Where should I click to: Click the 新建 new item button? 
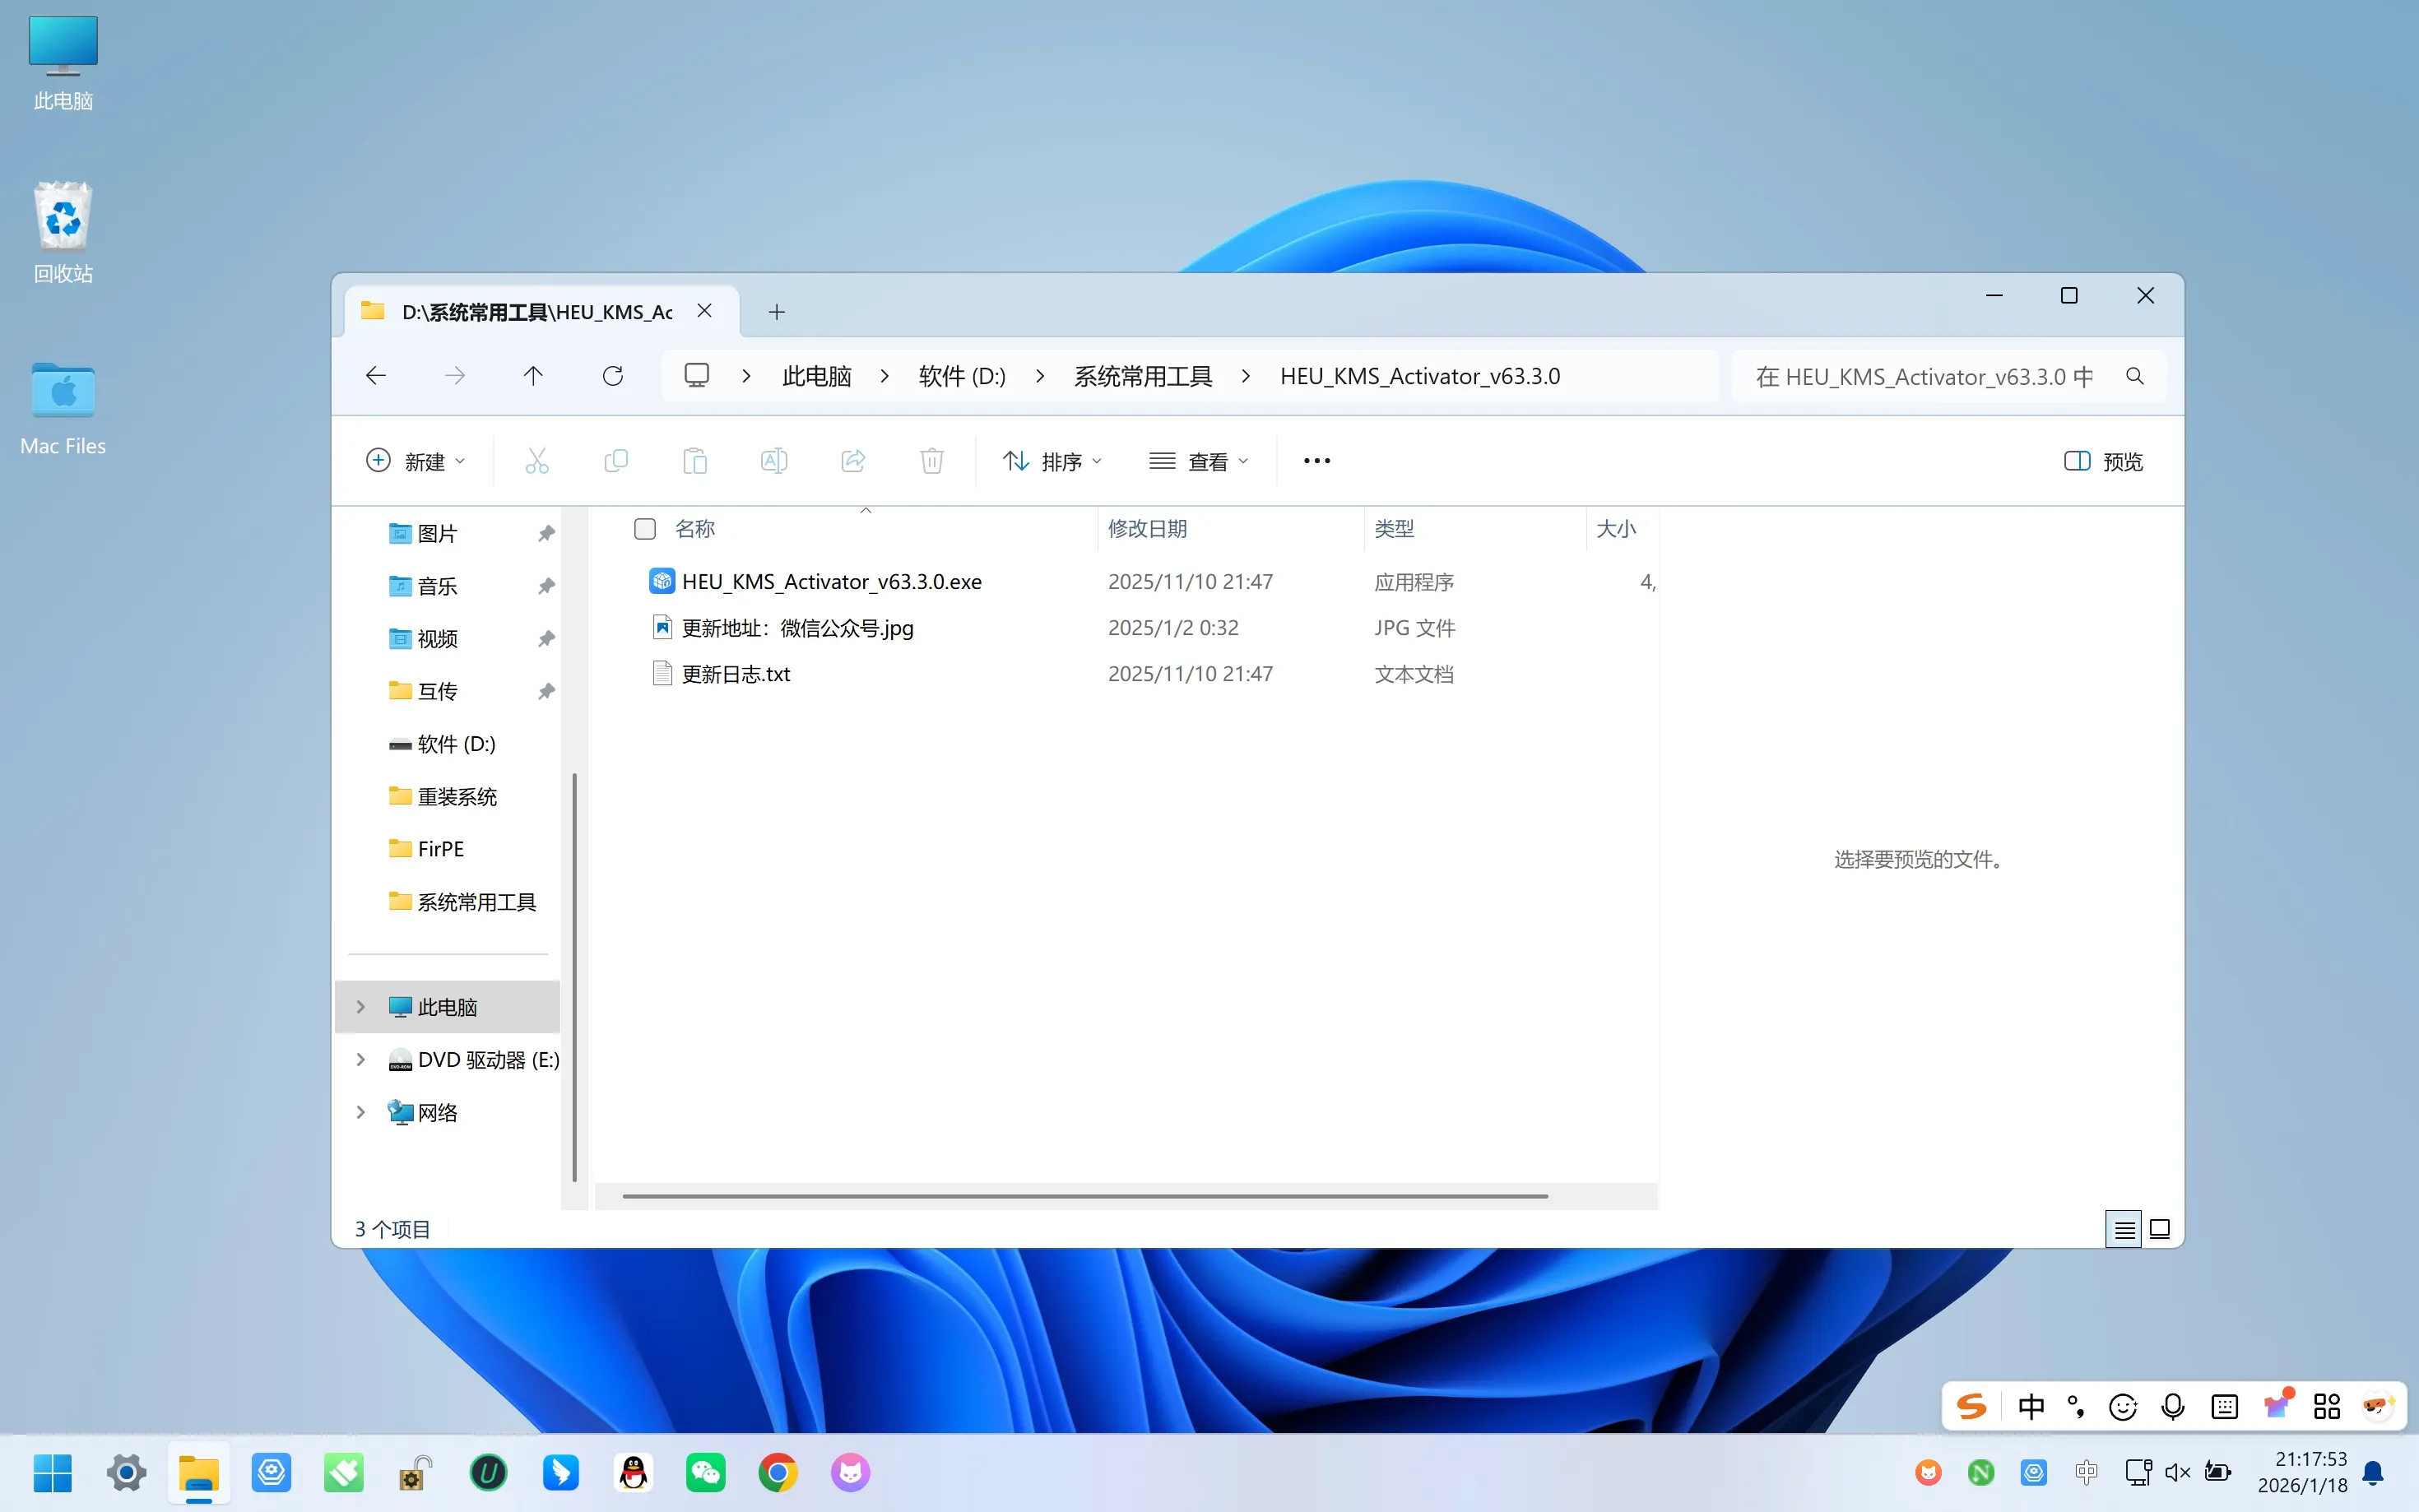pyautogui.click(x=415, y=461)
